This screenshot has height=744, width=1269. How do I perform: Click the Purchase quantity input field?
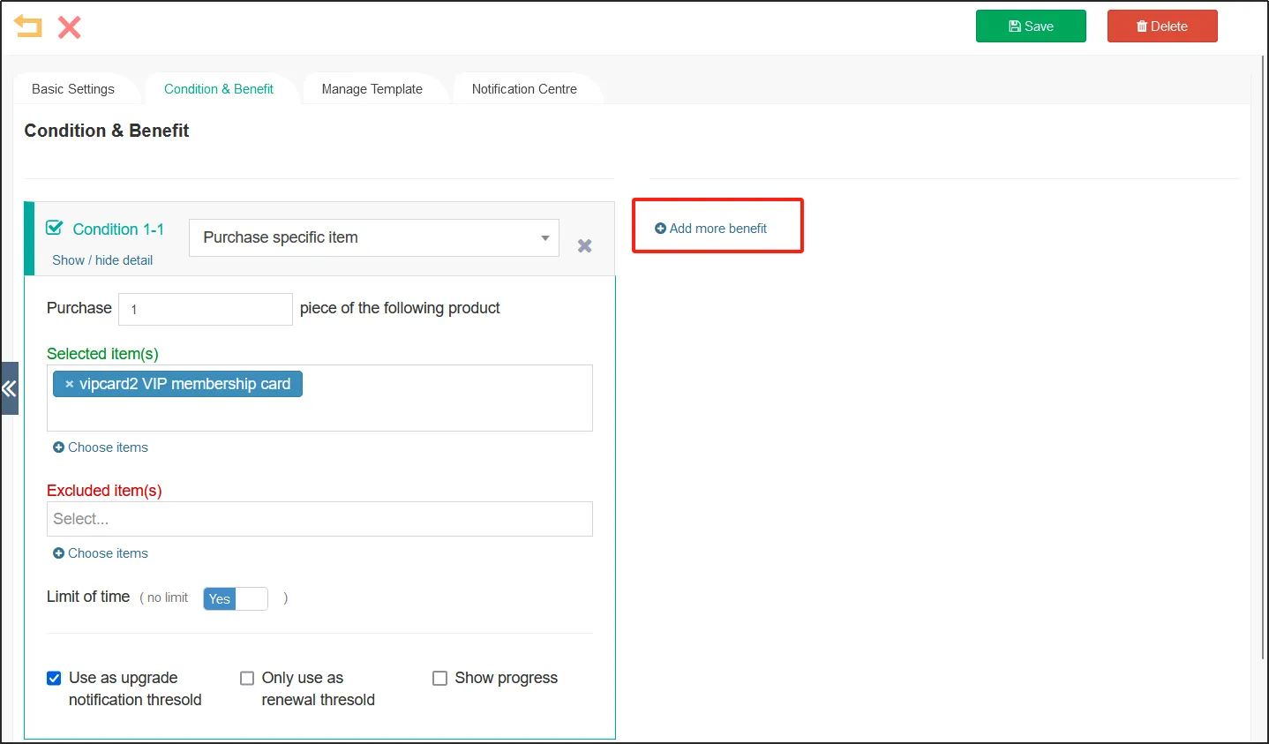206,309
